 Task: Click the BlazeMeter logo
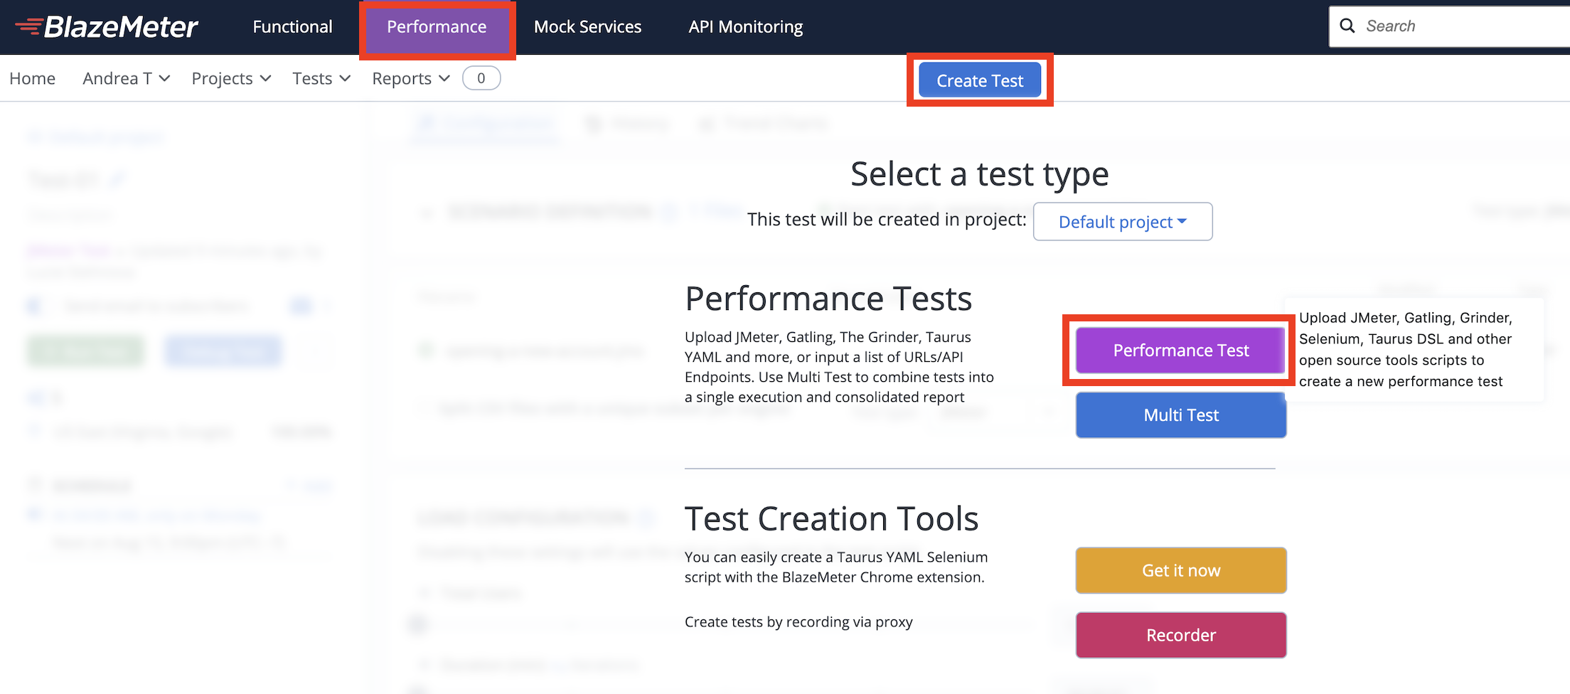point(107,27)
